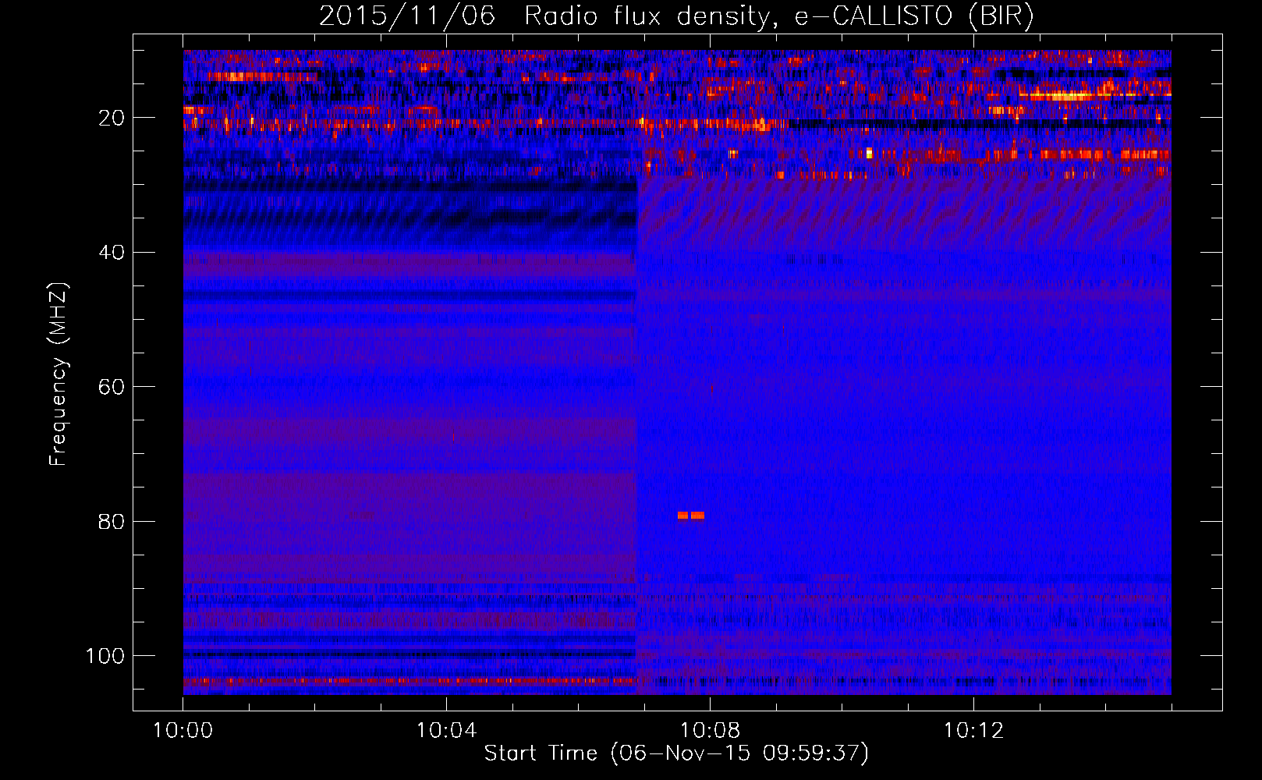Click the orange-red marker near 80 MHz

691,515
